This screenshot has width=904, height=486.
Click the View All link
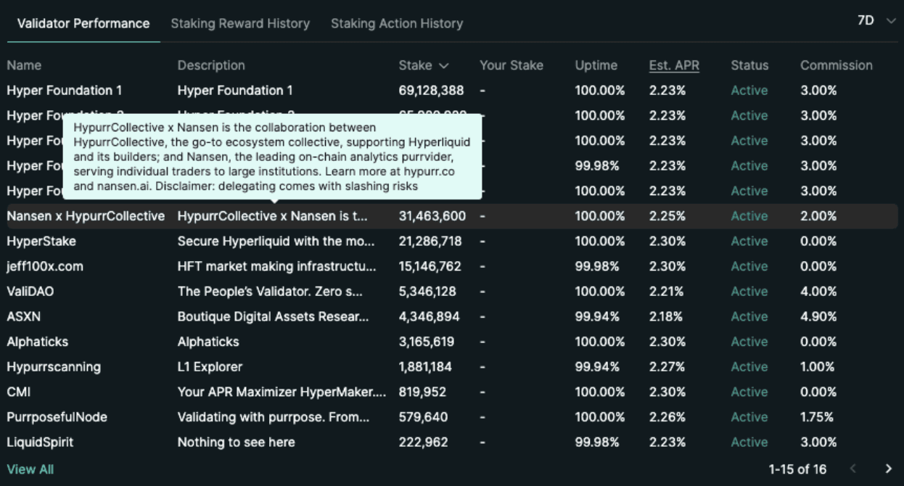click(x=30, y=469)
